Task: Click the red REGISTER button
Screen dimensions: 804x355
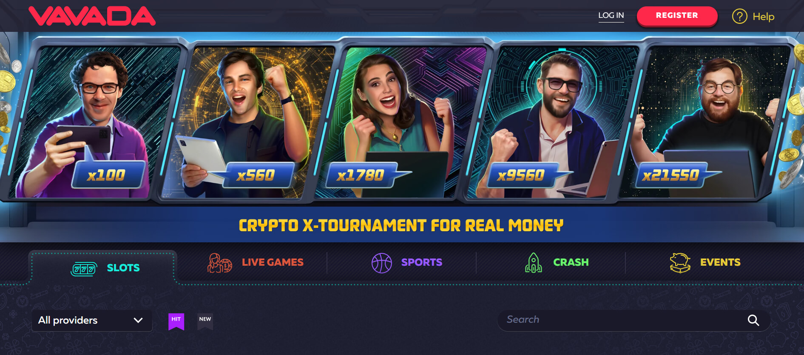Action: coord(677,16)
